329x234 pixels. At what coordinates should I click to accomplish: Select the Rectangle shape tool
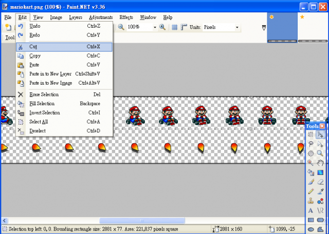pyautogui.click(x=310, y=220)
